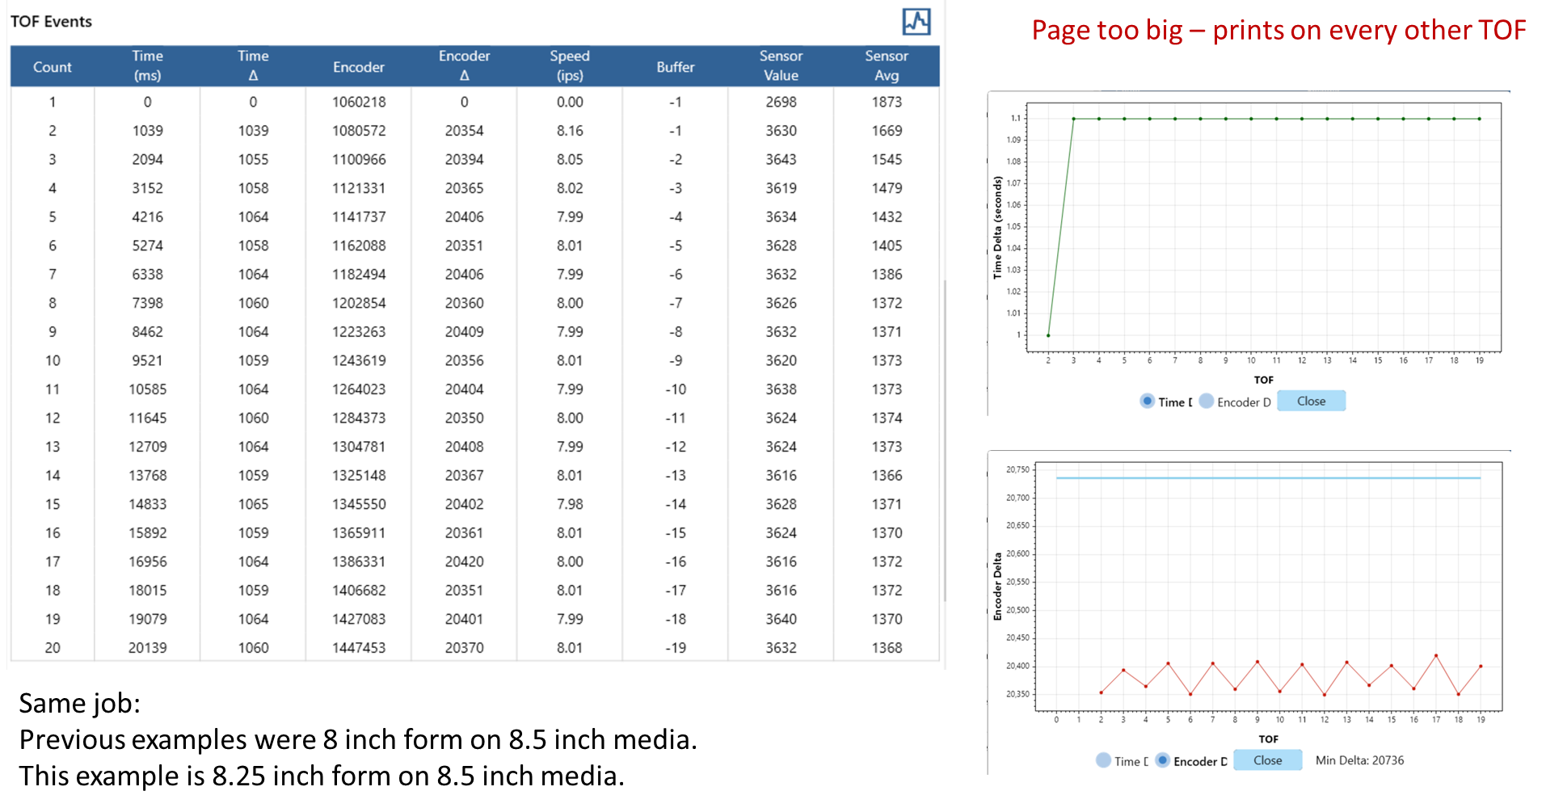
Task: Click the Speed (ips) column header
Action: (x=570, y=65)
